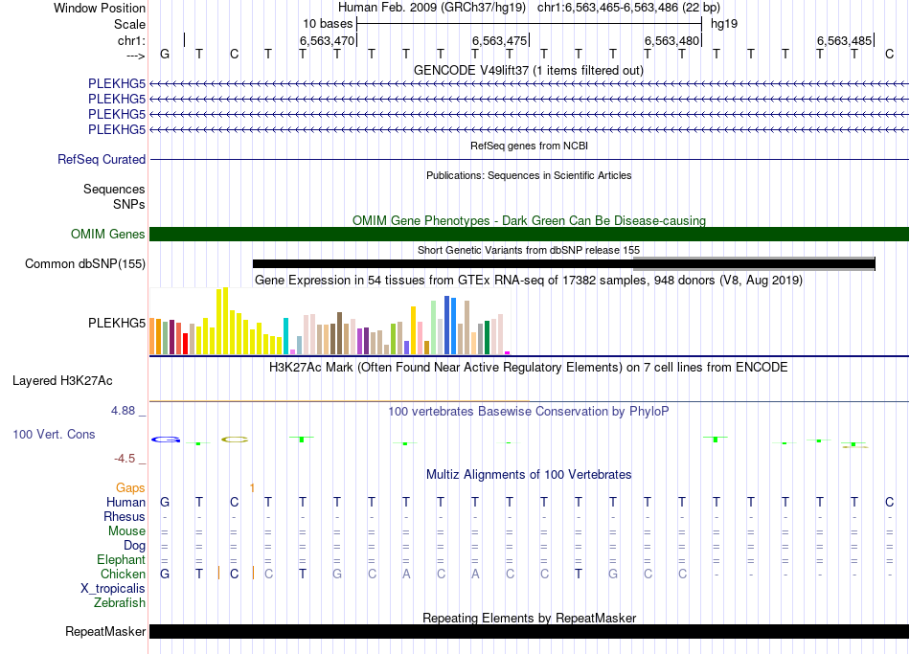
Task: Click the Chicken alignment row label
Action: pos(123,574)
